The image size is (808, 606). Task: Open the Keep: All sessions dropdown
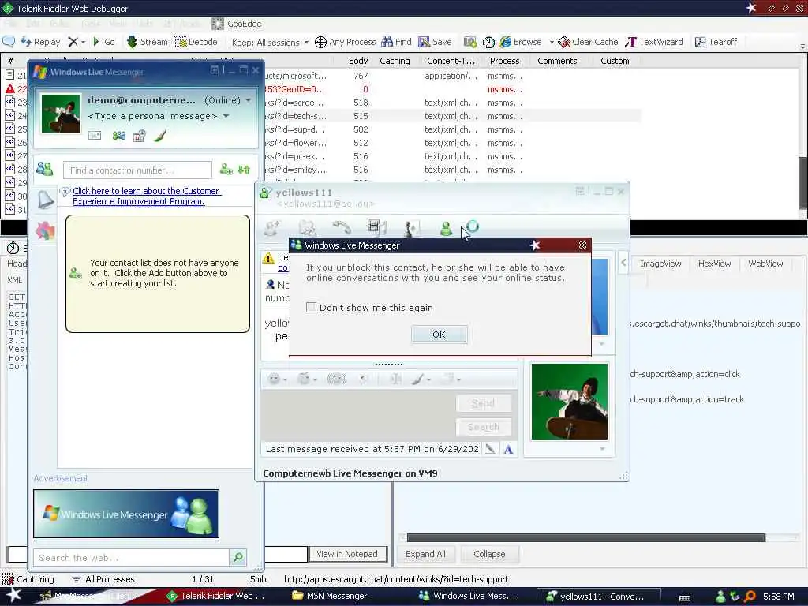pos(270,43)
